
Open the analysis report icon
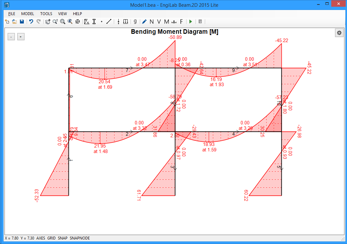[x=200, y=22]
